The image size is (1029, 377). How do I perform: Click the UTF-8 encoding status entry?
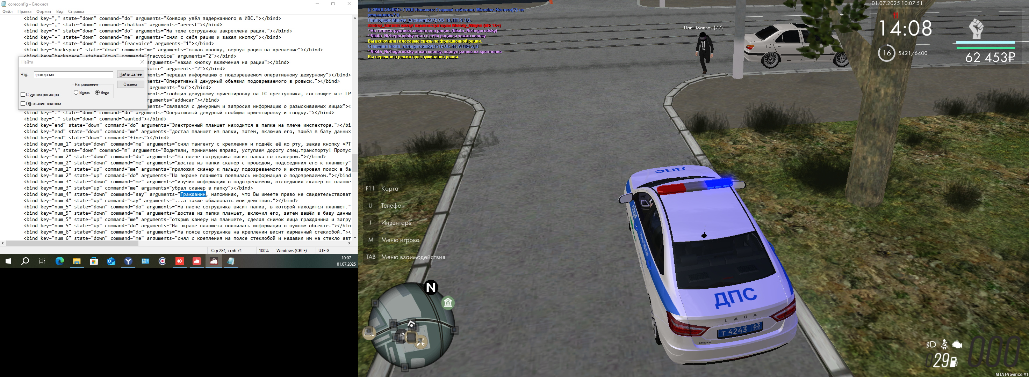(x=324, y=251)
